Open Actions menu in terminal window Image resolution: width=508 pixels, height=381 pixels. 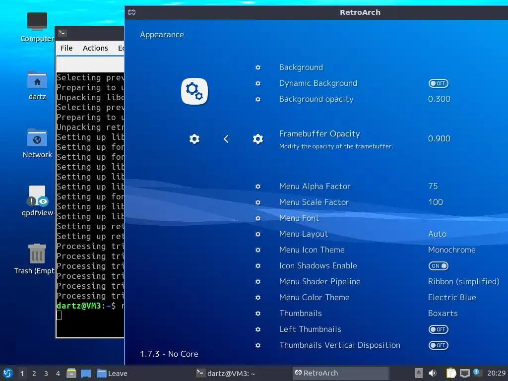(x=95, y=48)
